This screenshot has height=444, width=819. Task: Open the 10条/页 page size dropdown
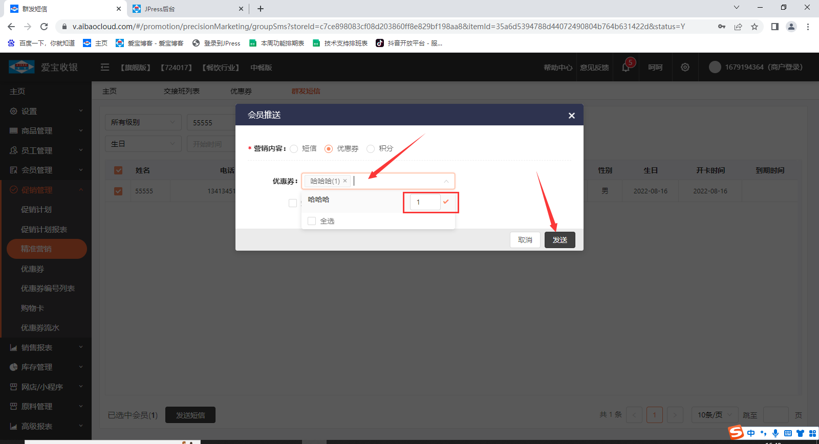[x=715, y=415]
